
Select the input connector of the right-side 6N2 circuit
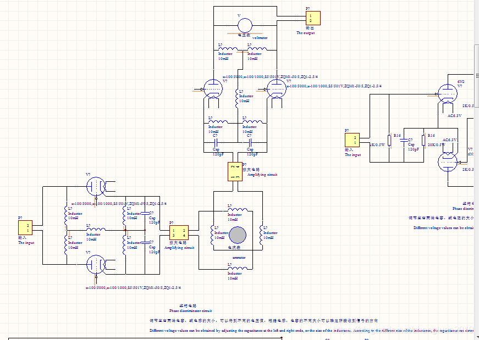pyautogui.click(x=352, y=140)
